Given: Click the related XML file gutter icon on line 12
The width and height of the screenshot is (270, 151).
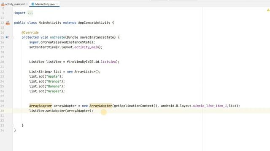Looking at the screenshot, I should point(8,23).
